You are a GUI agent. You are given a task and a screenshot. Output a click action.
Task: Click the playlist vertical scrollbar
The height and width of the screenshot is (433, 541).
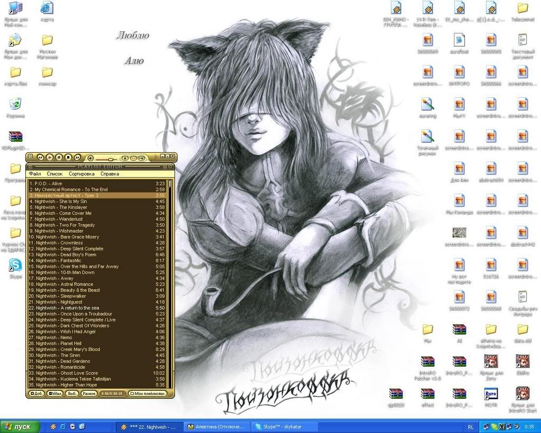[x=170, y=284]
